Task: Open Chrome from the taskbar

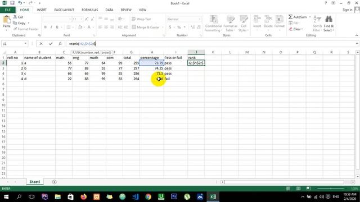Action: click(x=148, y=197)
